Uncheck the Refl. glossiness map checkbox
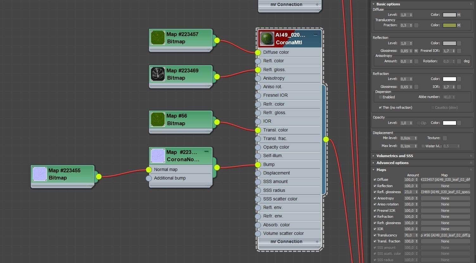This screenshot has height=263, width=476. pos(375,192)
